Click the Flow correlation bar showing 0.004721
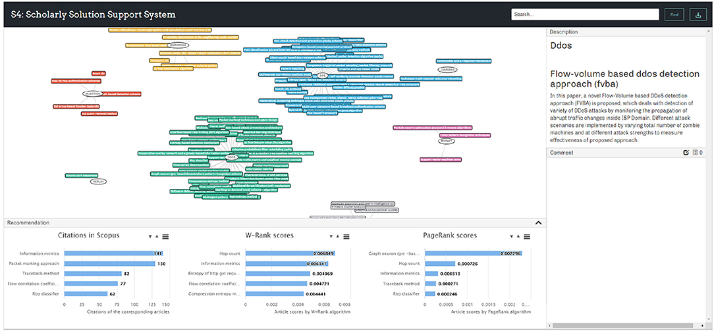714x331 pixels. tap(276, 284)
